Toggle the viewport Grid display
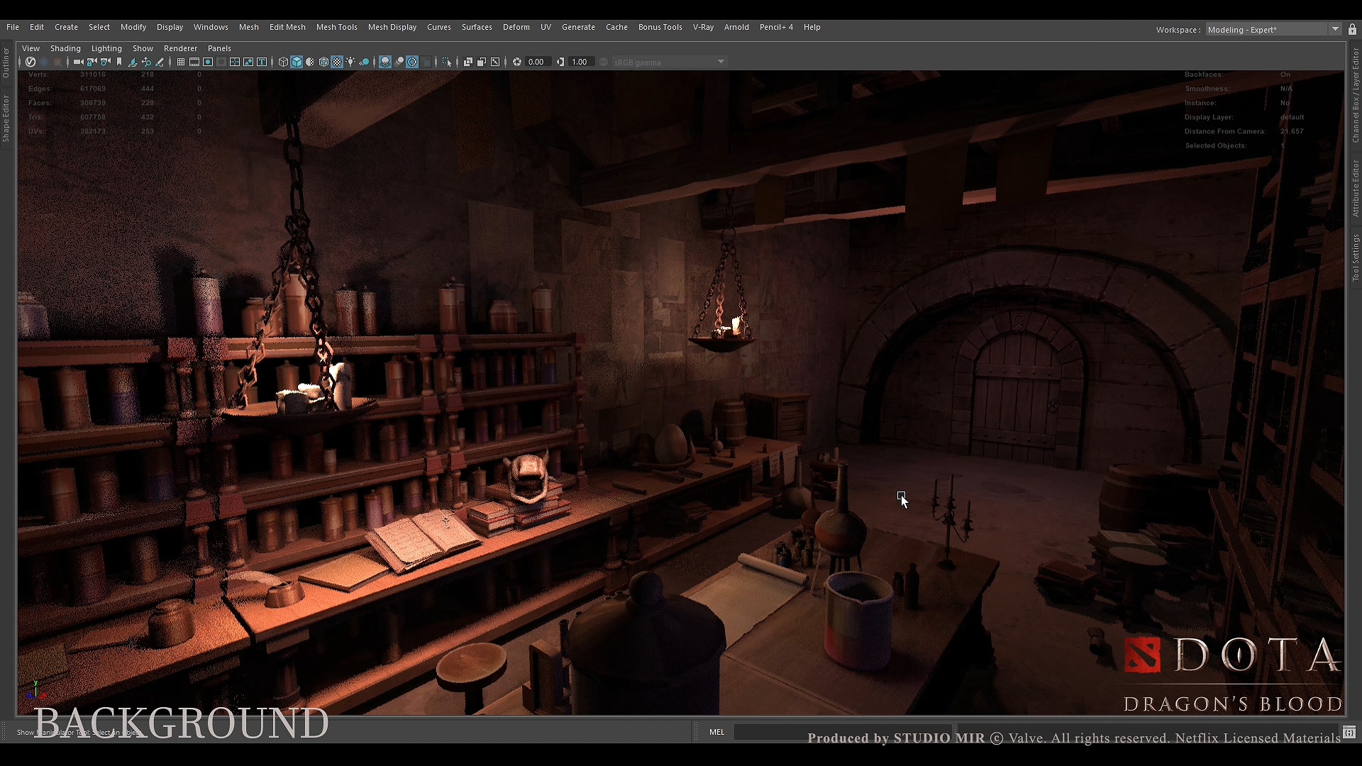Image resolution: width=1362 pixels, height=766 pixels. pyautogui.click(x=180, y=62)
